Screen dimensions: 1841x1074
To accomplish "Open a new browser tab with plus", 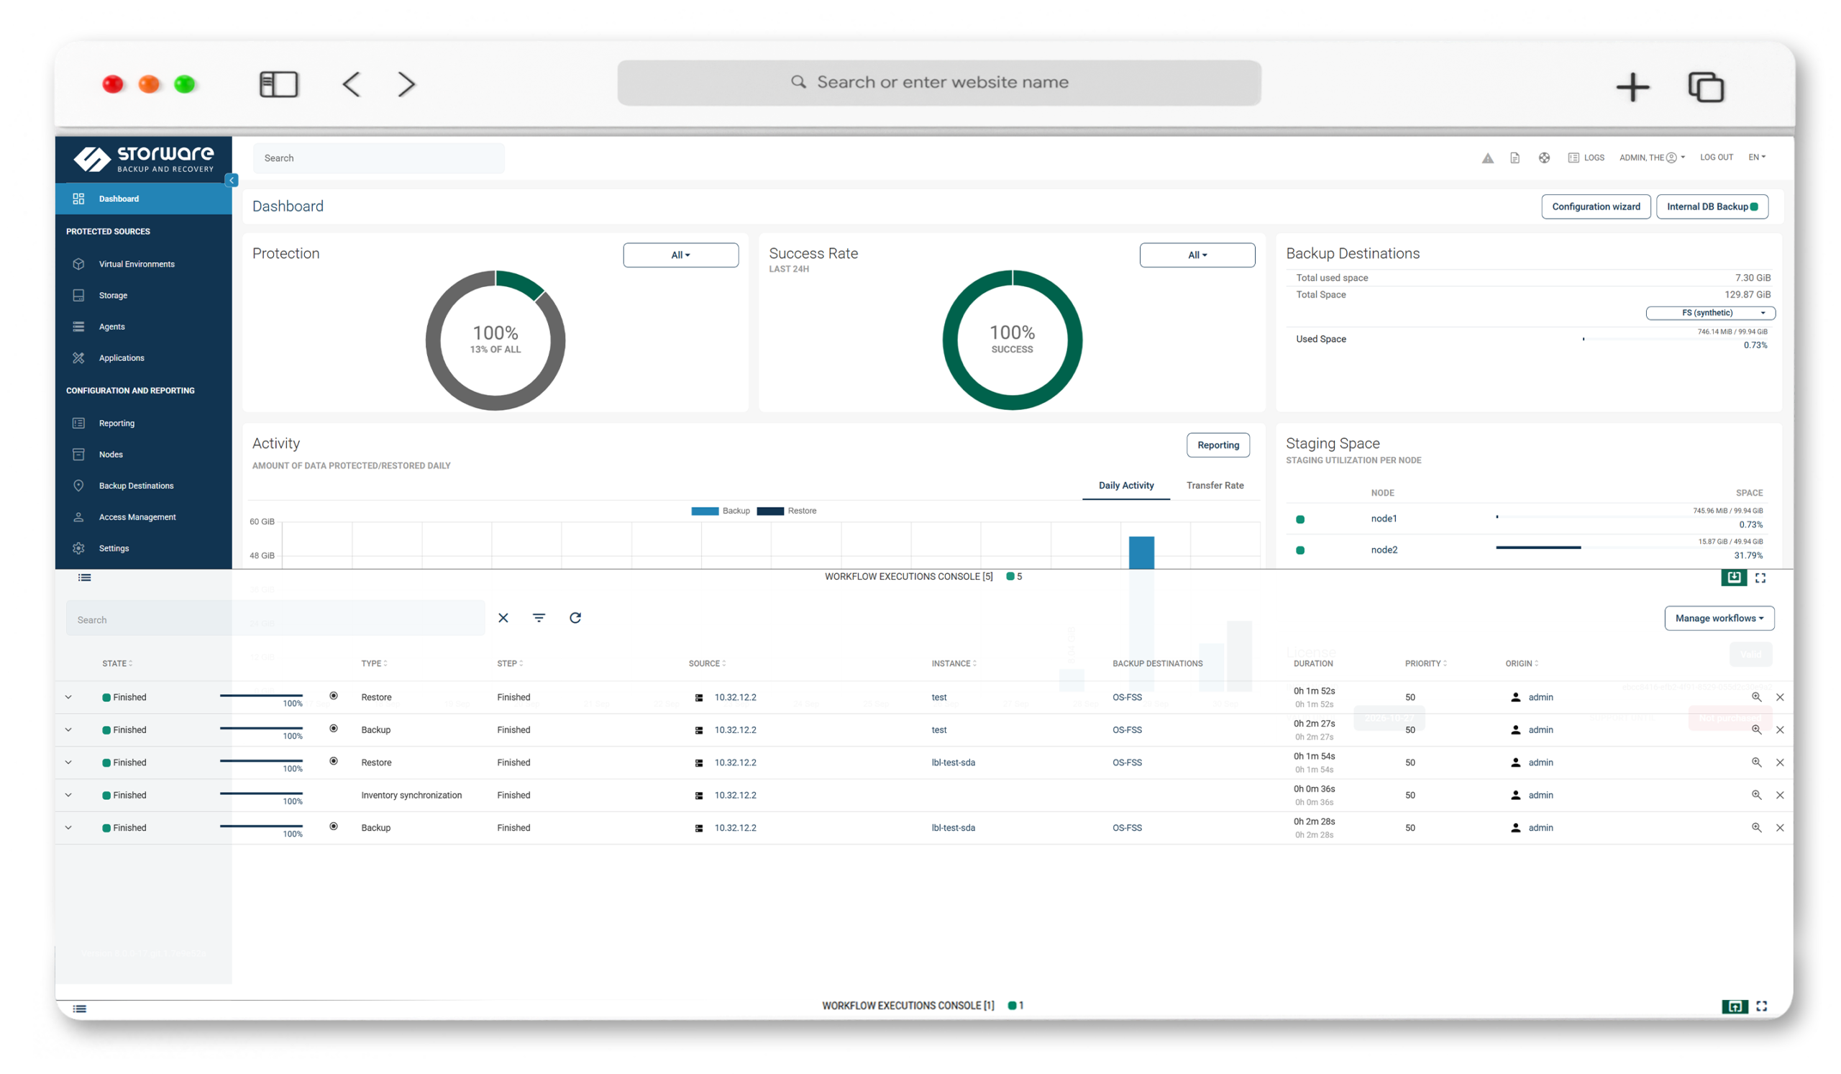I will coord(1632,87).
